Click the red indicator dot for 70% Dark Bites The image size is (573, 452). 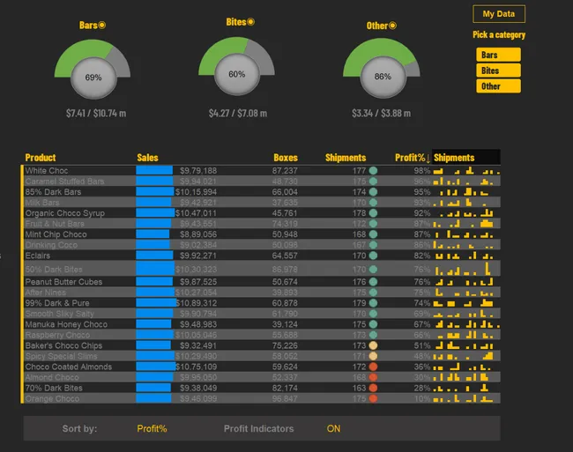pyautogui.click(x=373, y=388)
